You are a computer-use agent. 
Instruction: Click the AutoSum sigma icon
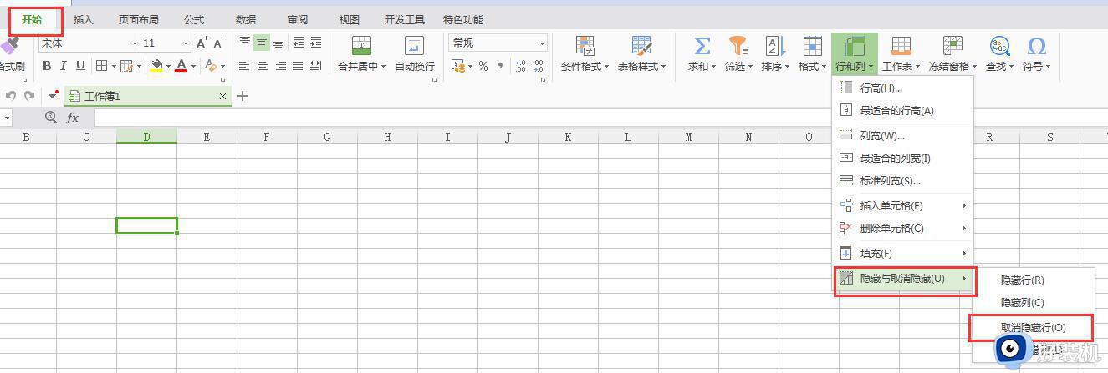point(702,46)
